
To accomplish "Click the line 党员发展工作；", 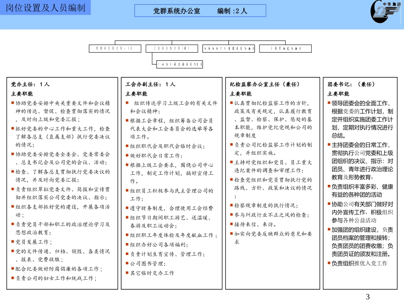I will point(32,242).
